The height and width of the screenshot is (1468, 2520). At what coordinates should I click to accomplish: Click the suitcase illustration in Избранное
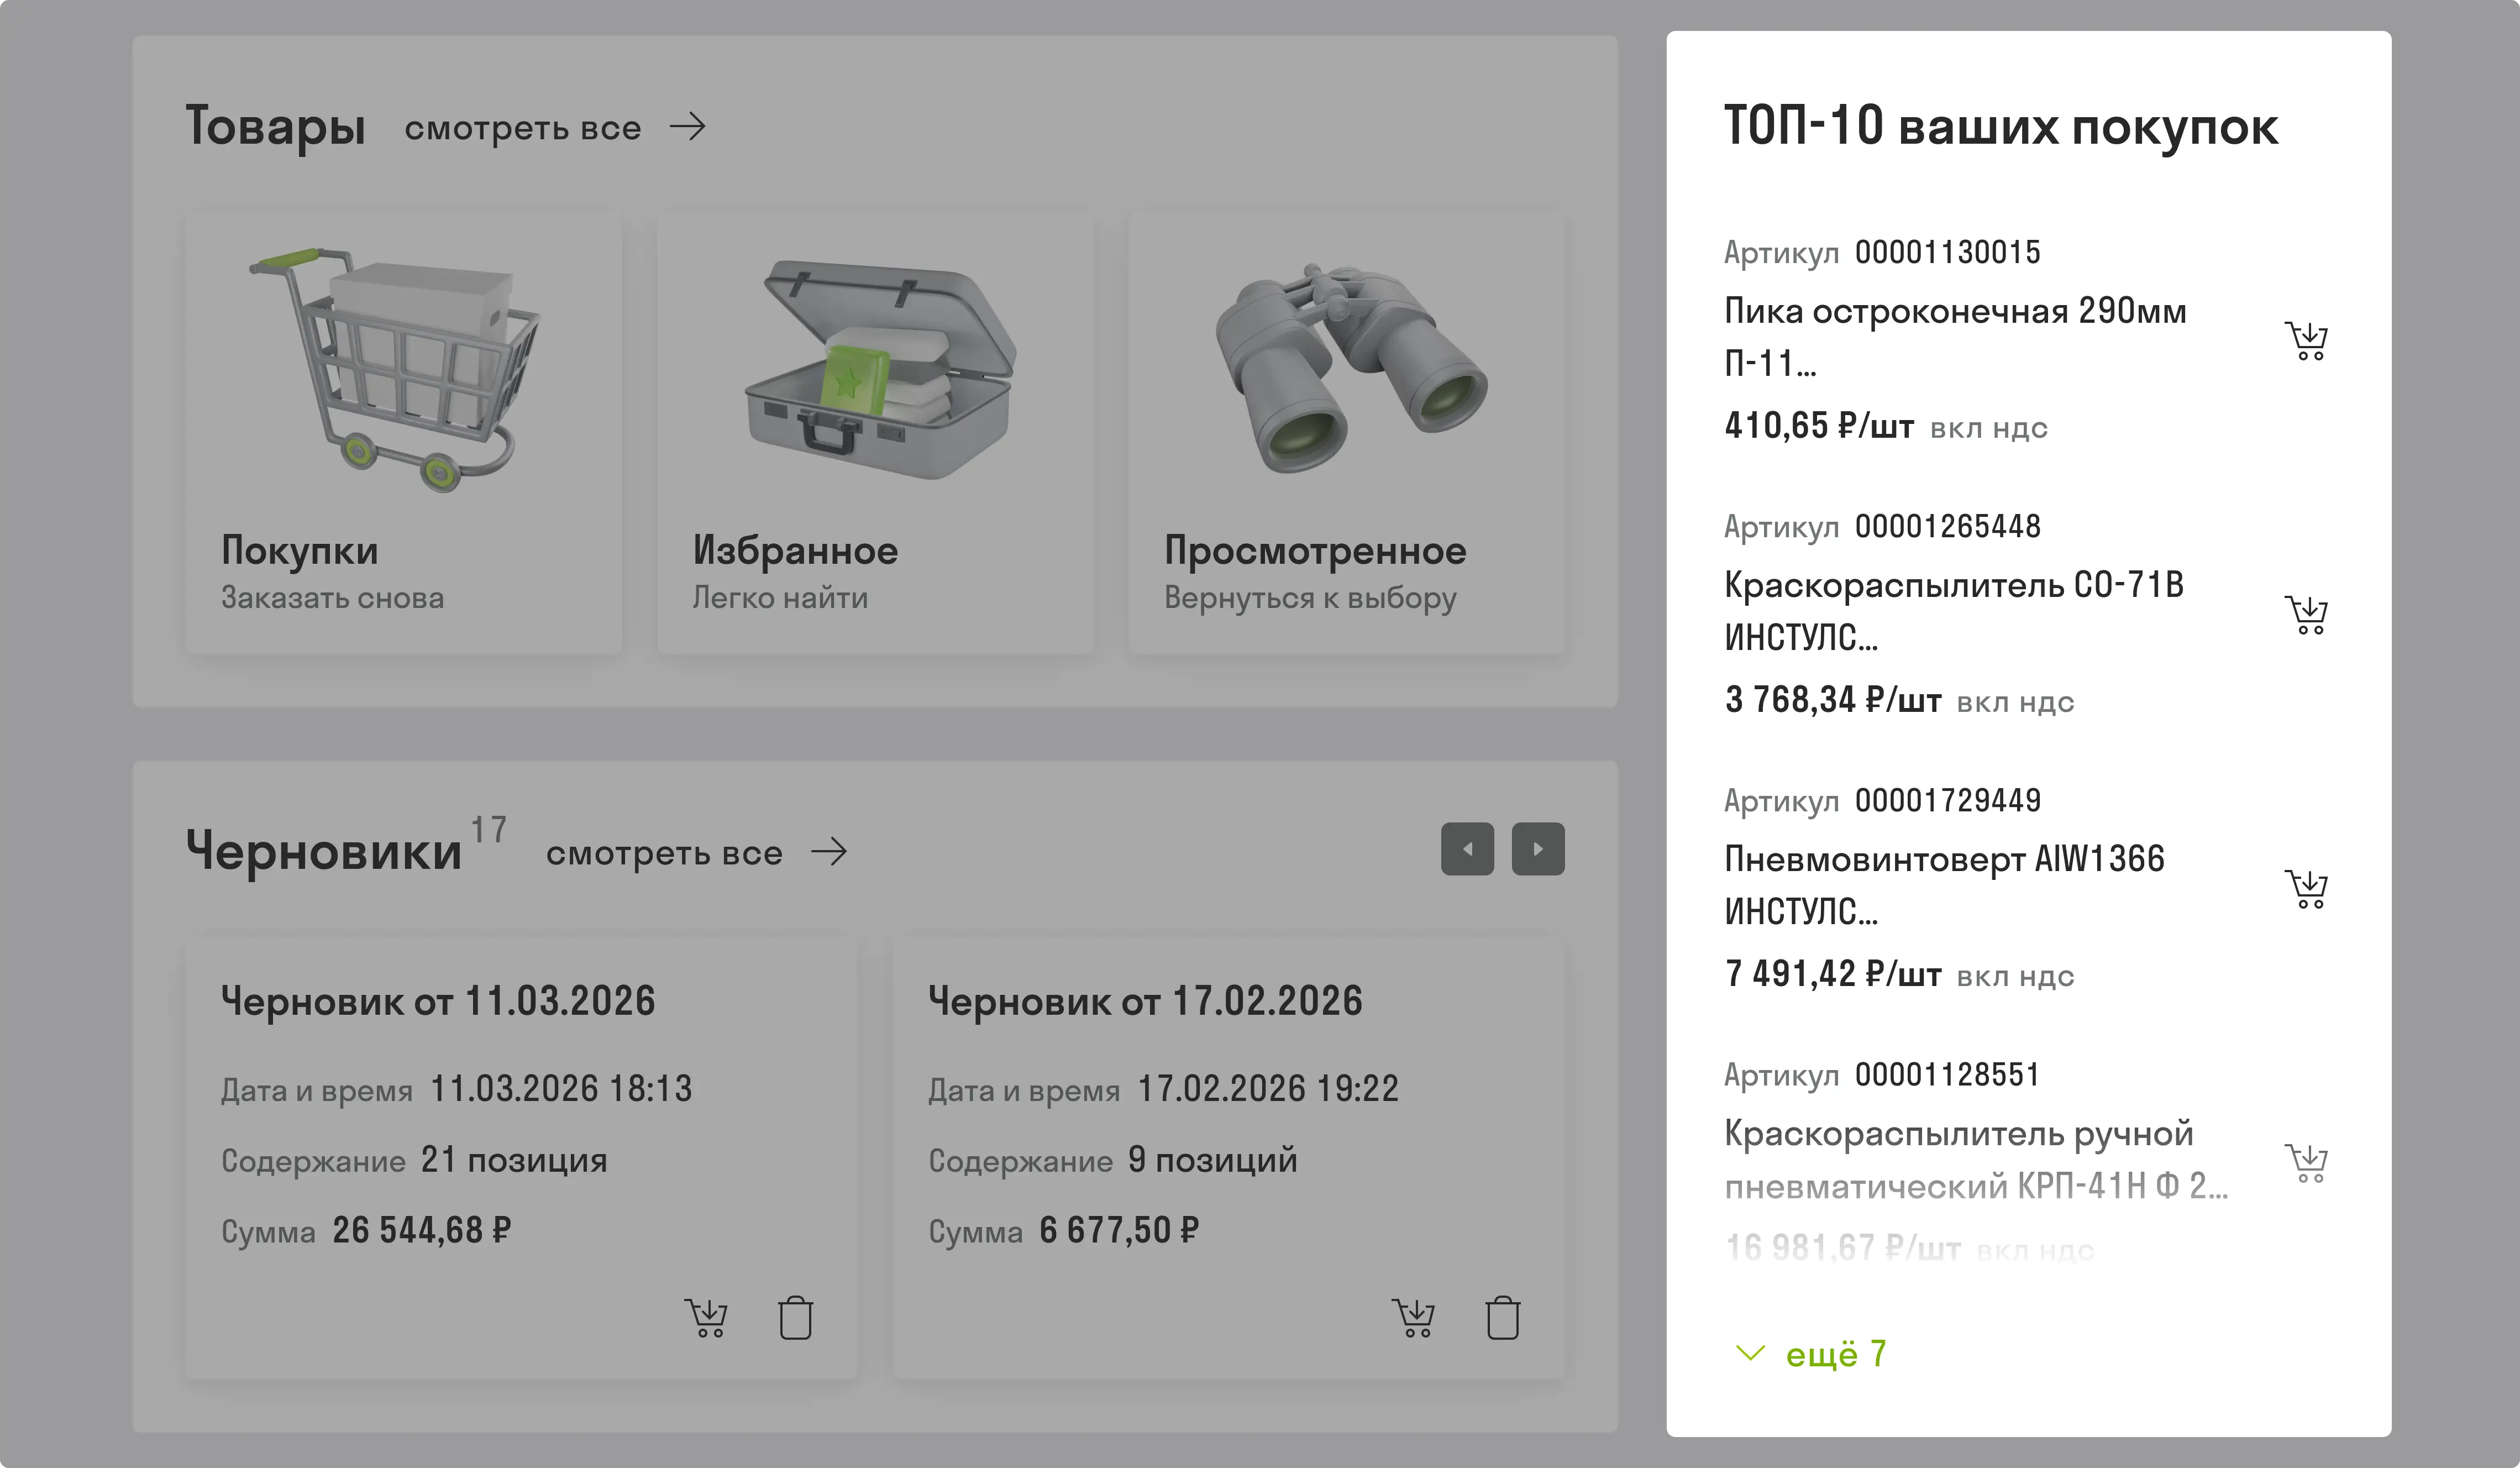tap(881, 370)
